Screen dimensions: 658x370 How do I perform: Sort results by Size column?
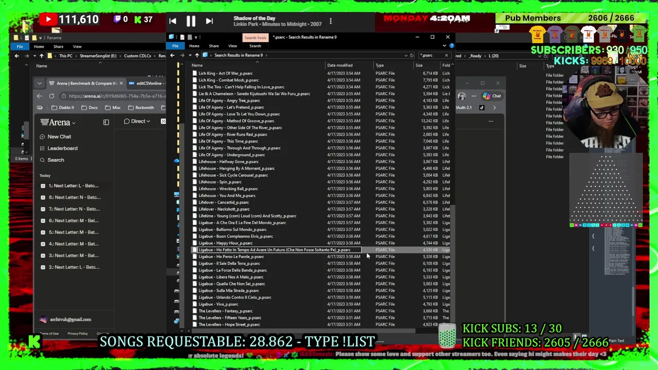pyautogui.click(x=419, y=65)
